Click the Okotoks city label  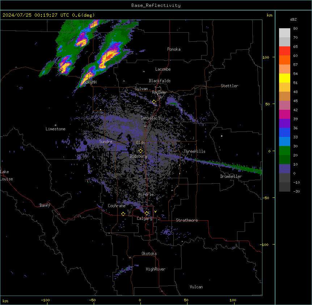point(149,254)
